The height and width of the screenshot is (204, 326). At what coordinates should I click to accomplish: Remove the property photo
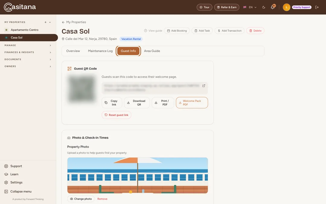pos(102,199)
